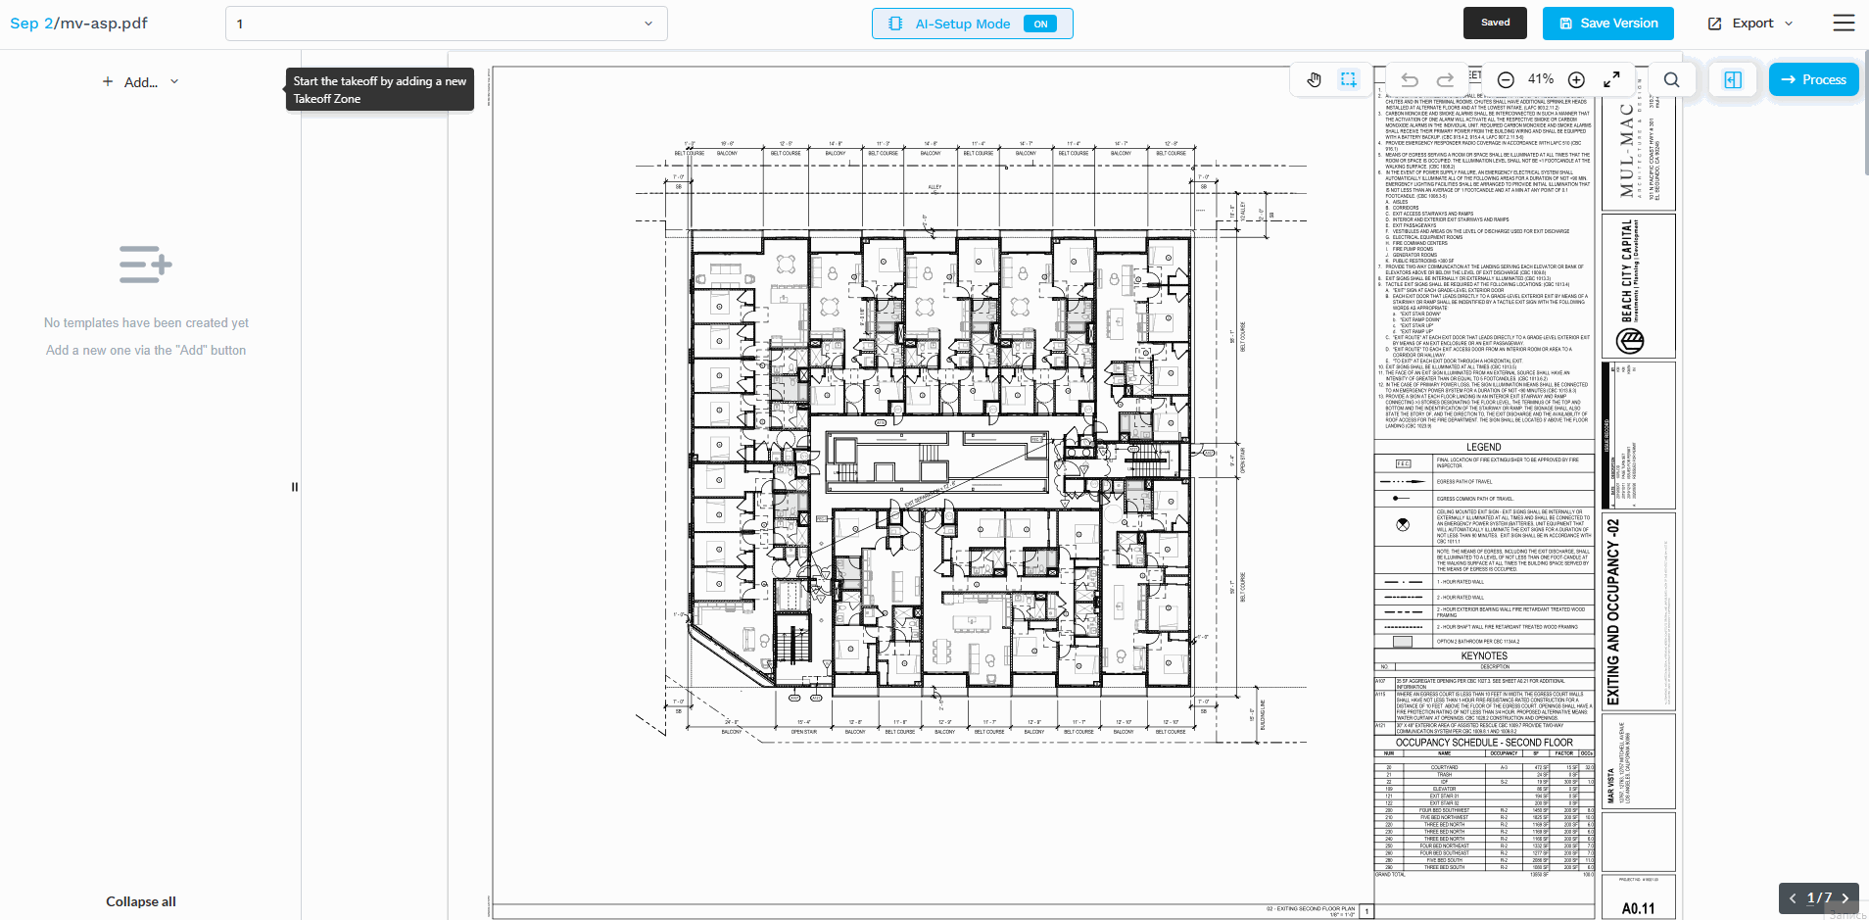Open the hamburger main menu
Image resolution: width=1869 pixels, height=920 pixels.
pyautogui.click(x=1844, y=24)
